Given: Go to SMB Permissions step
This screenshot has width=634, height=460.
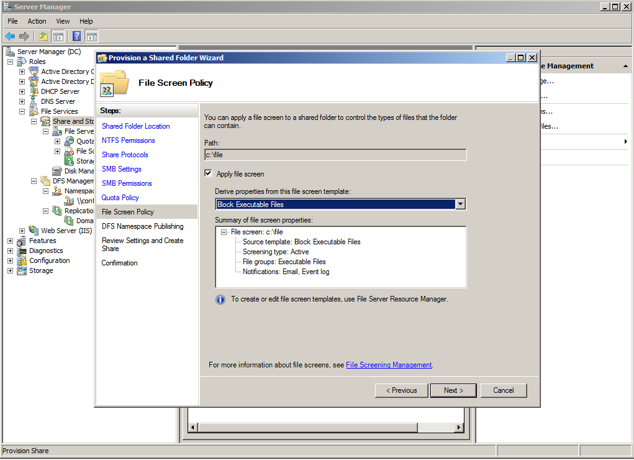Looking at the screenshot, I should point(127,183).
